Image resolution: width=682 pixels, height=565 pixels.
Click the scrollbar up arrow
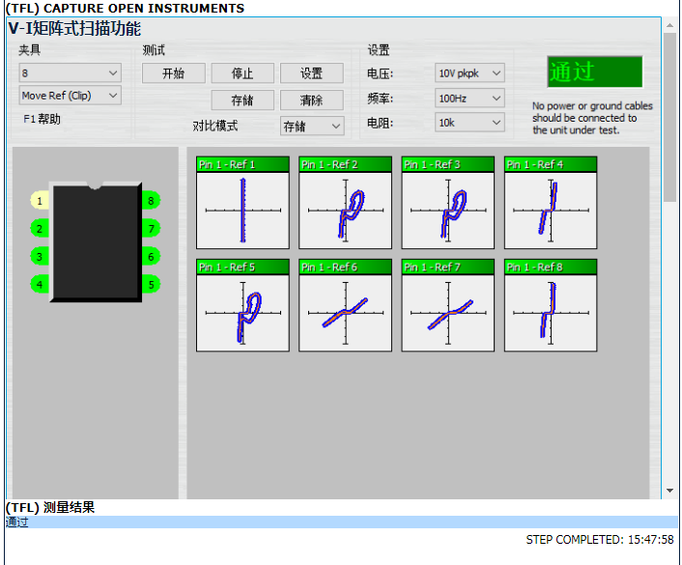pyautogui.click(x=670, y=25)
